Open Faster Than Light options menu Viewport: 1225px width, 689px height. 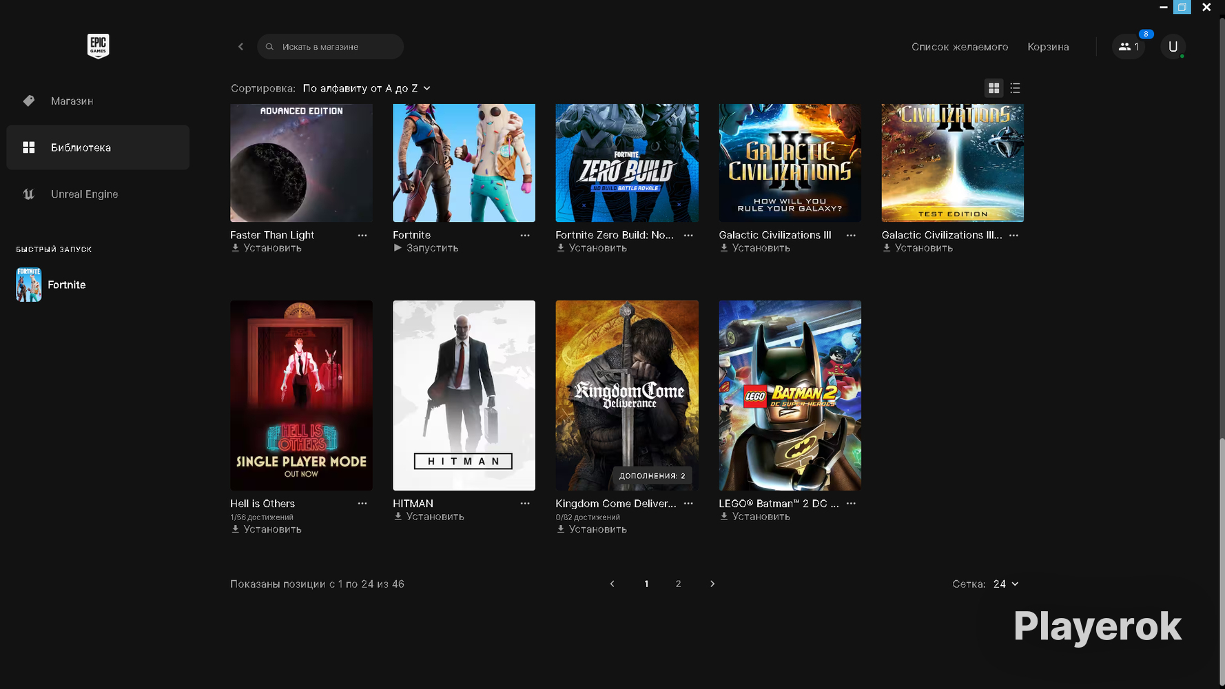click(362, 236)
